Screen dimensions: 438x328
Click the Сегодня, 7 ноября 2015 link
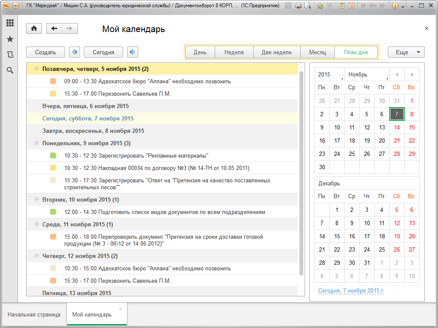click(x=351, y=291)
